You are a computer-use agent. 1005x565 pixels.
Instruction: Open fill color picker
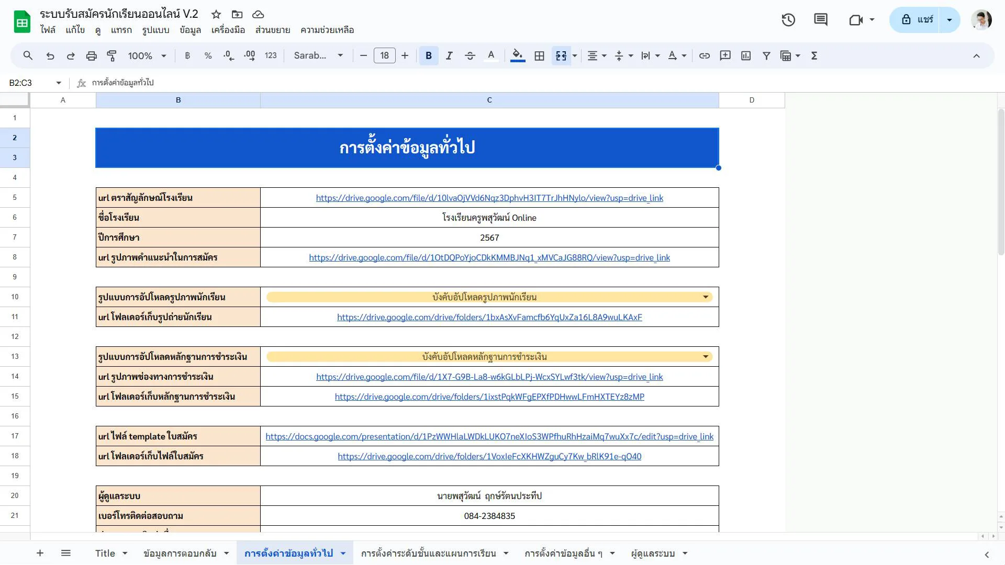518,55
